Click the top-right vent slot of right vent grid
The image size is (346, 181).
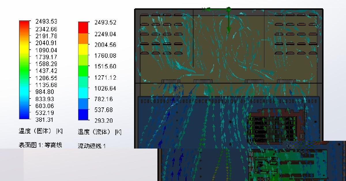point(313,15)
